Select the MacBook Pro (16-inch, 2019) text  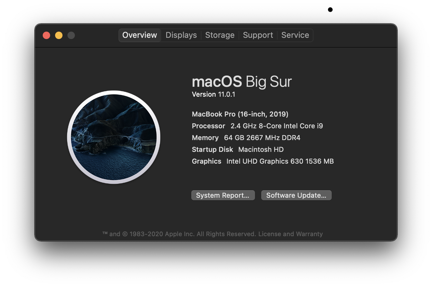click(240, 114)
